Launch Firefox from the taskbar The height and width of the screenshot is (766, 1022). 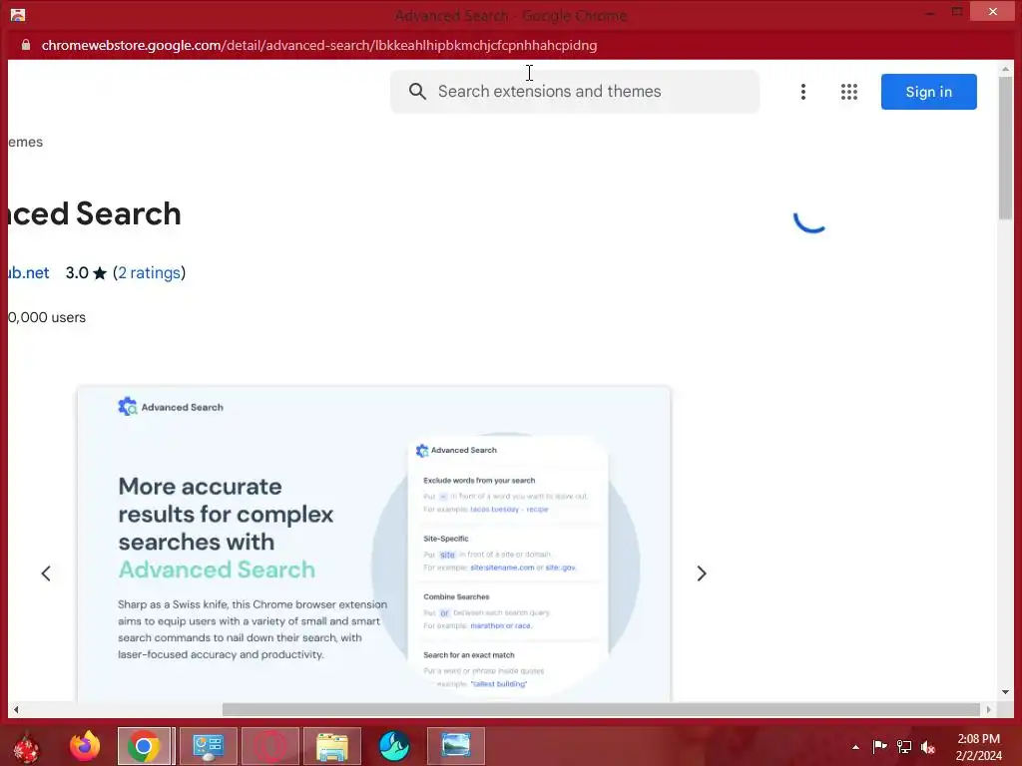click(x=85, y=746)
